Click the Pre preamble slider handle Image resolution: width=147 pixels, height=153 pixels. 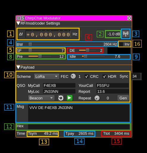coord(40,56)
